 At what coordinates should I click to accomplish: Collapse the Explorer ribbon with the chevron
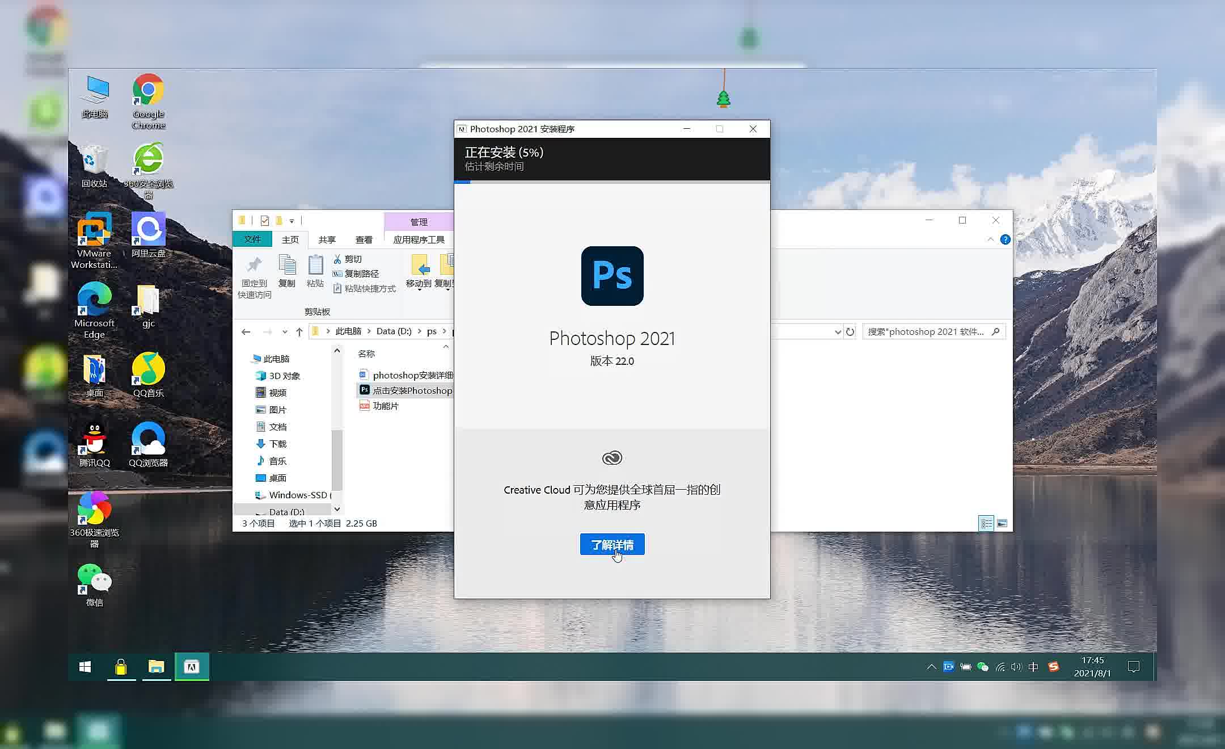tap(990, 239)
